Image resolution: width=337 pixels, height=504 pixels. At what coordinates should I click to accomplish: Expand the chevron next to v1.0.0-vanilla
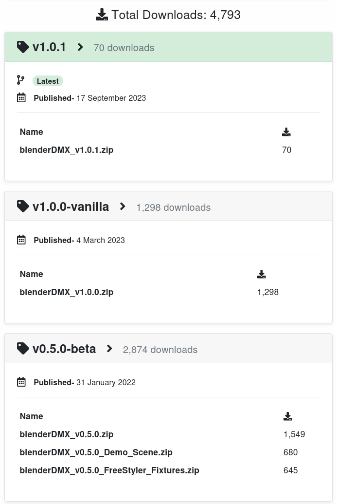point(123,206)
